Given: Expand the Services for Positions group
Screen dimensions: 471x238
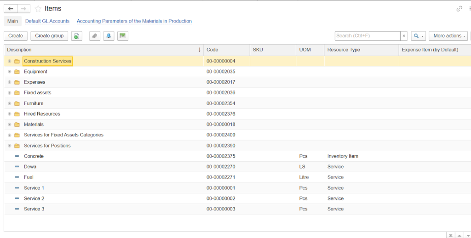Looking at the screenshot, I should (9, 146).
